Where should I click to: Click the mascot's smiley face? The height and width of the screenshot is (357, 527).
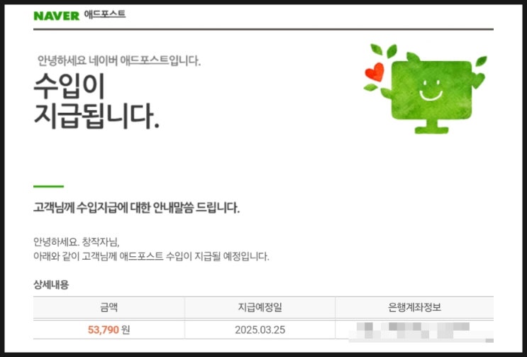(431, 90)
